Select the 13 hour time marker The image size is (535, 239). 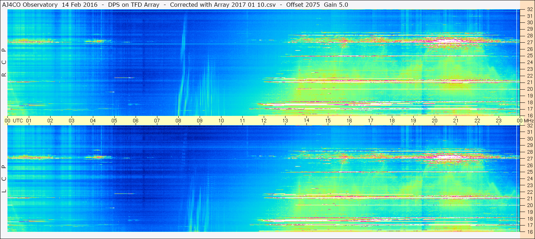pos(285,121)
